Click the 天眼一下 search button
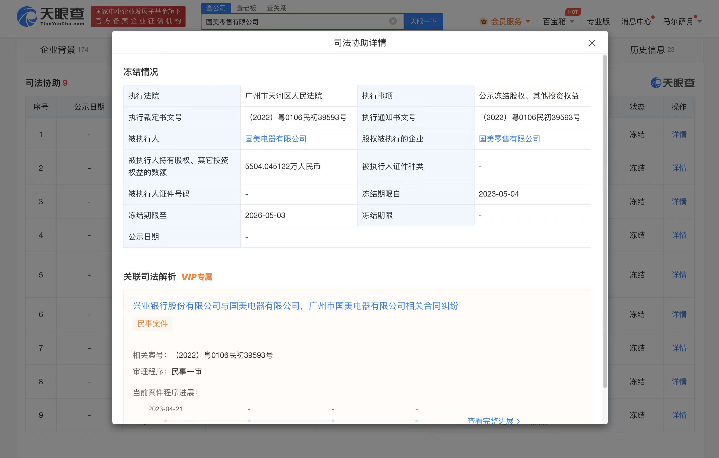Viewport: 719px width, 458px height. point(423,21)
